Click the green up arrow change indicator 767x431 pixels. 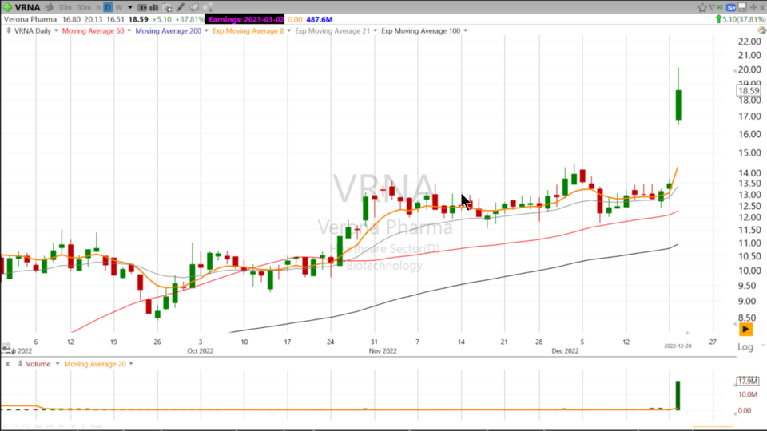pos(718,19)
